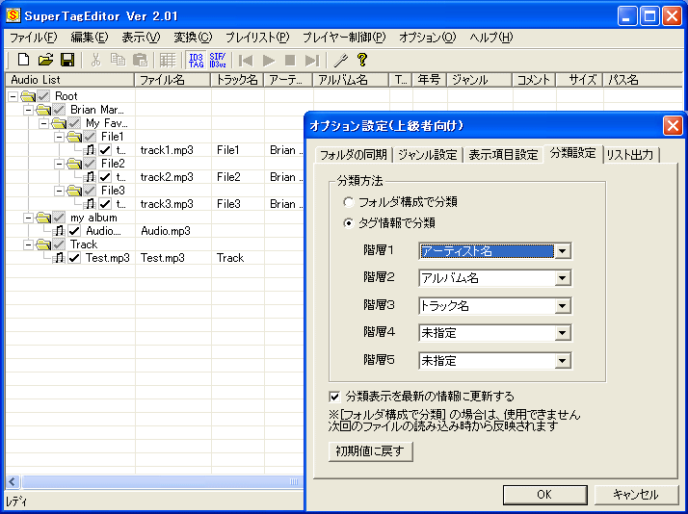The height and width of the screenshot is (514, 688).
Task: Select the ID3 TAG mode icon
Action: [197, 60]
